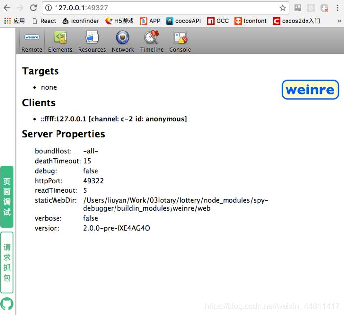
Task: Show more bookmarks with the chevron
Action: (x=339, y=21)
